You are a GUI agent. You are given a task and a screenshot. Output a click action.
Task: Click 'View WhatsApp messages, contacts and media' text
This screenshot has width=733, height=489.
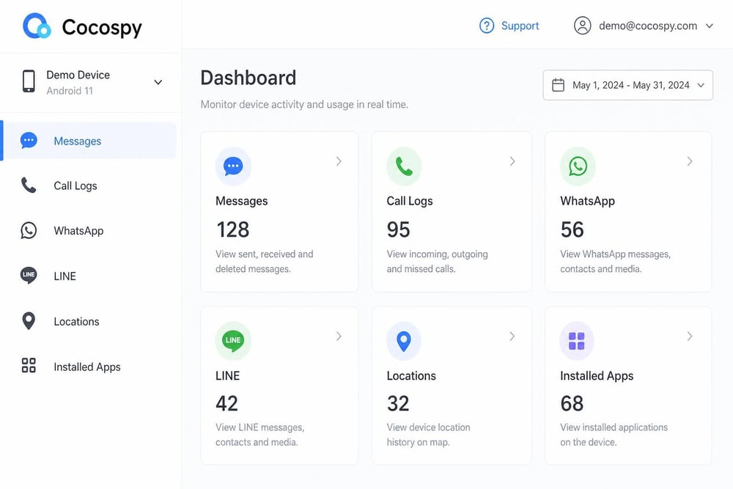click(x=615, y=261)
